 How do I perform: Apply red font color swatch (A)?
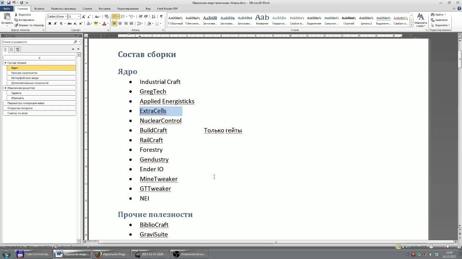point(104,23)
